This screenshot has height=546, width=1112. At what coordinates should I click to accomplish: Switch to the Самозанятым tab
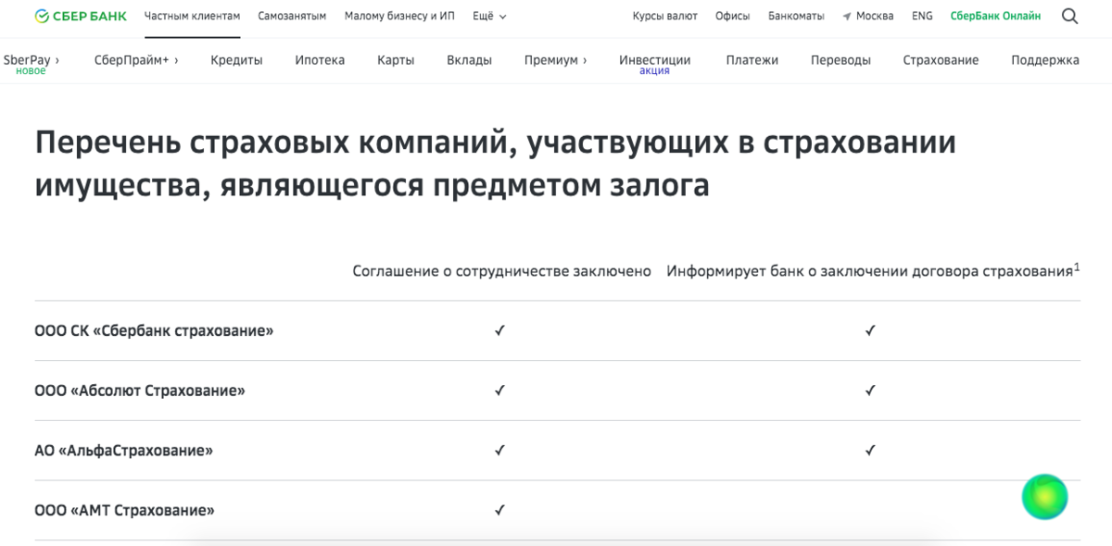tap(292, 16)
